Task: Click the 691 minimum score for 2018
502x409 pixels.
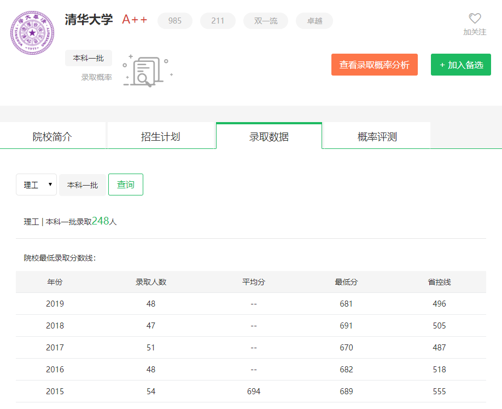Action: (346, 326)
